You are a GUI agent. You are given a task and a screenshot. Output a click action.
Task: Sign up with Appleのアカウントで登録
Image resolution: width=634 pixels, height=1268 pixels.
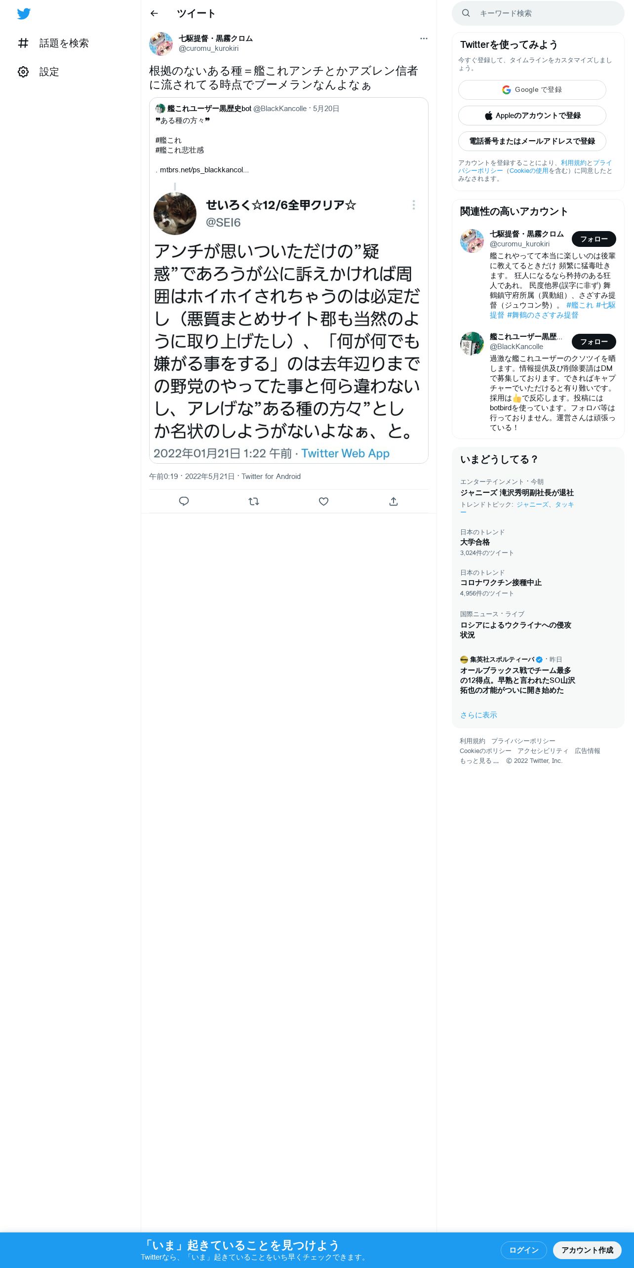532,116
